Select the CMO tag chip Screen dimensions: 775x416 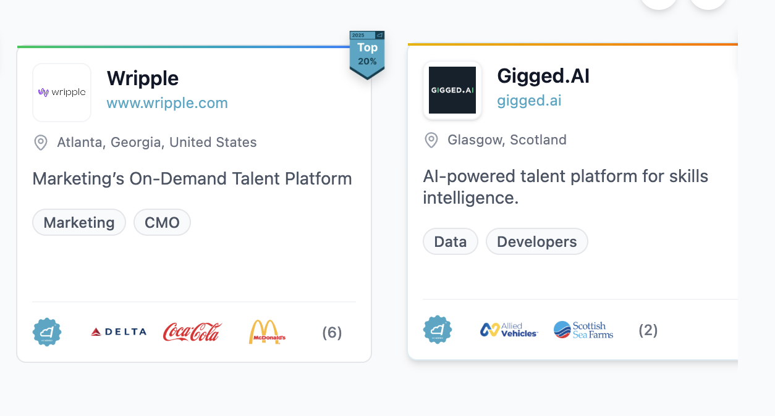click(162, 223)
